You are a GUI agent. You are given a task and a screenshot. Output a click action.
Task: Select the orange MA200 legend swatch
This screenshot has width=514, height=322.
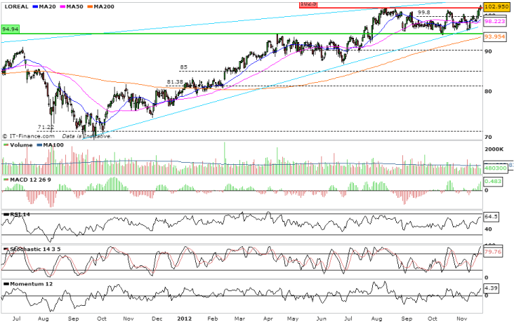point(90,6)
